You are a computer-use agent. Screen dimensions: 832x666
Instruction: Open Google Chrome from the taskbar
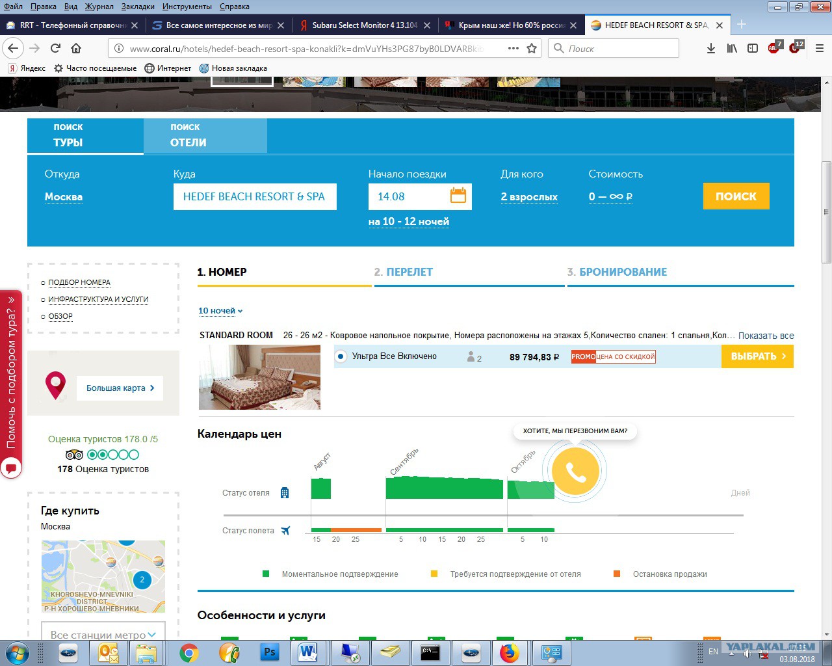tap(189, 652)
